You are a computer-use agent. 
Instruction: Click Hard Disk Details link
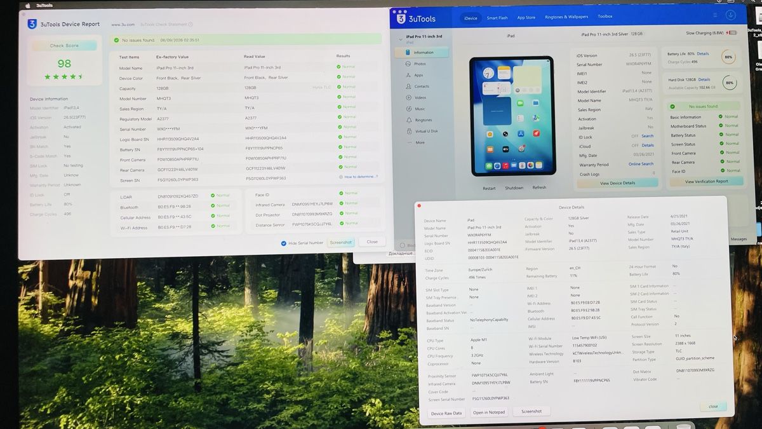coord(703,79)
